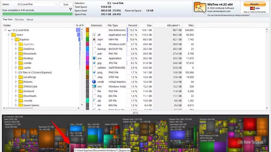Click the .mp4 file type icon
271x152 pixels.
[94, 40]
